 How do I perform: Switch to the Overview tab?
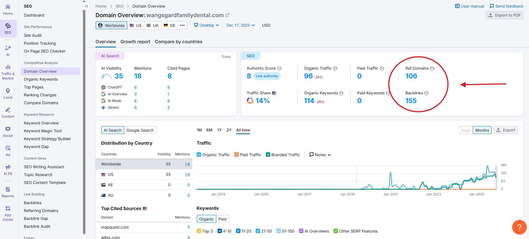[106, 42]
